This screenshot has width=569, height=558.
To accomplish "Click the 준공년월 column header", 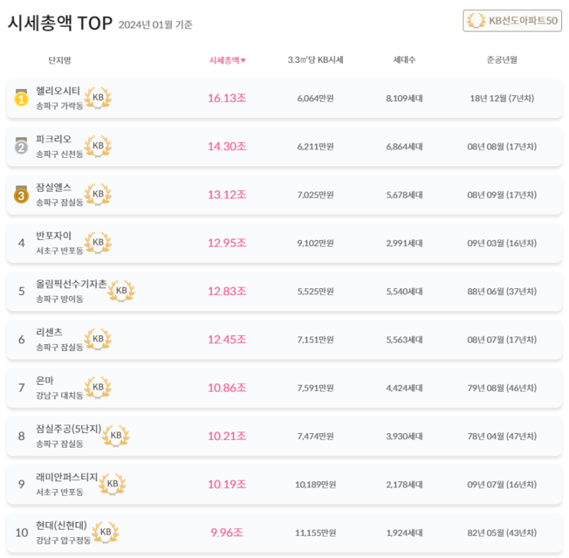I will pyautogui.click(x=502, y=60).
